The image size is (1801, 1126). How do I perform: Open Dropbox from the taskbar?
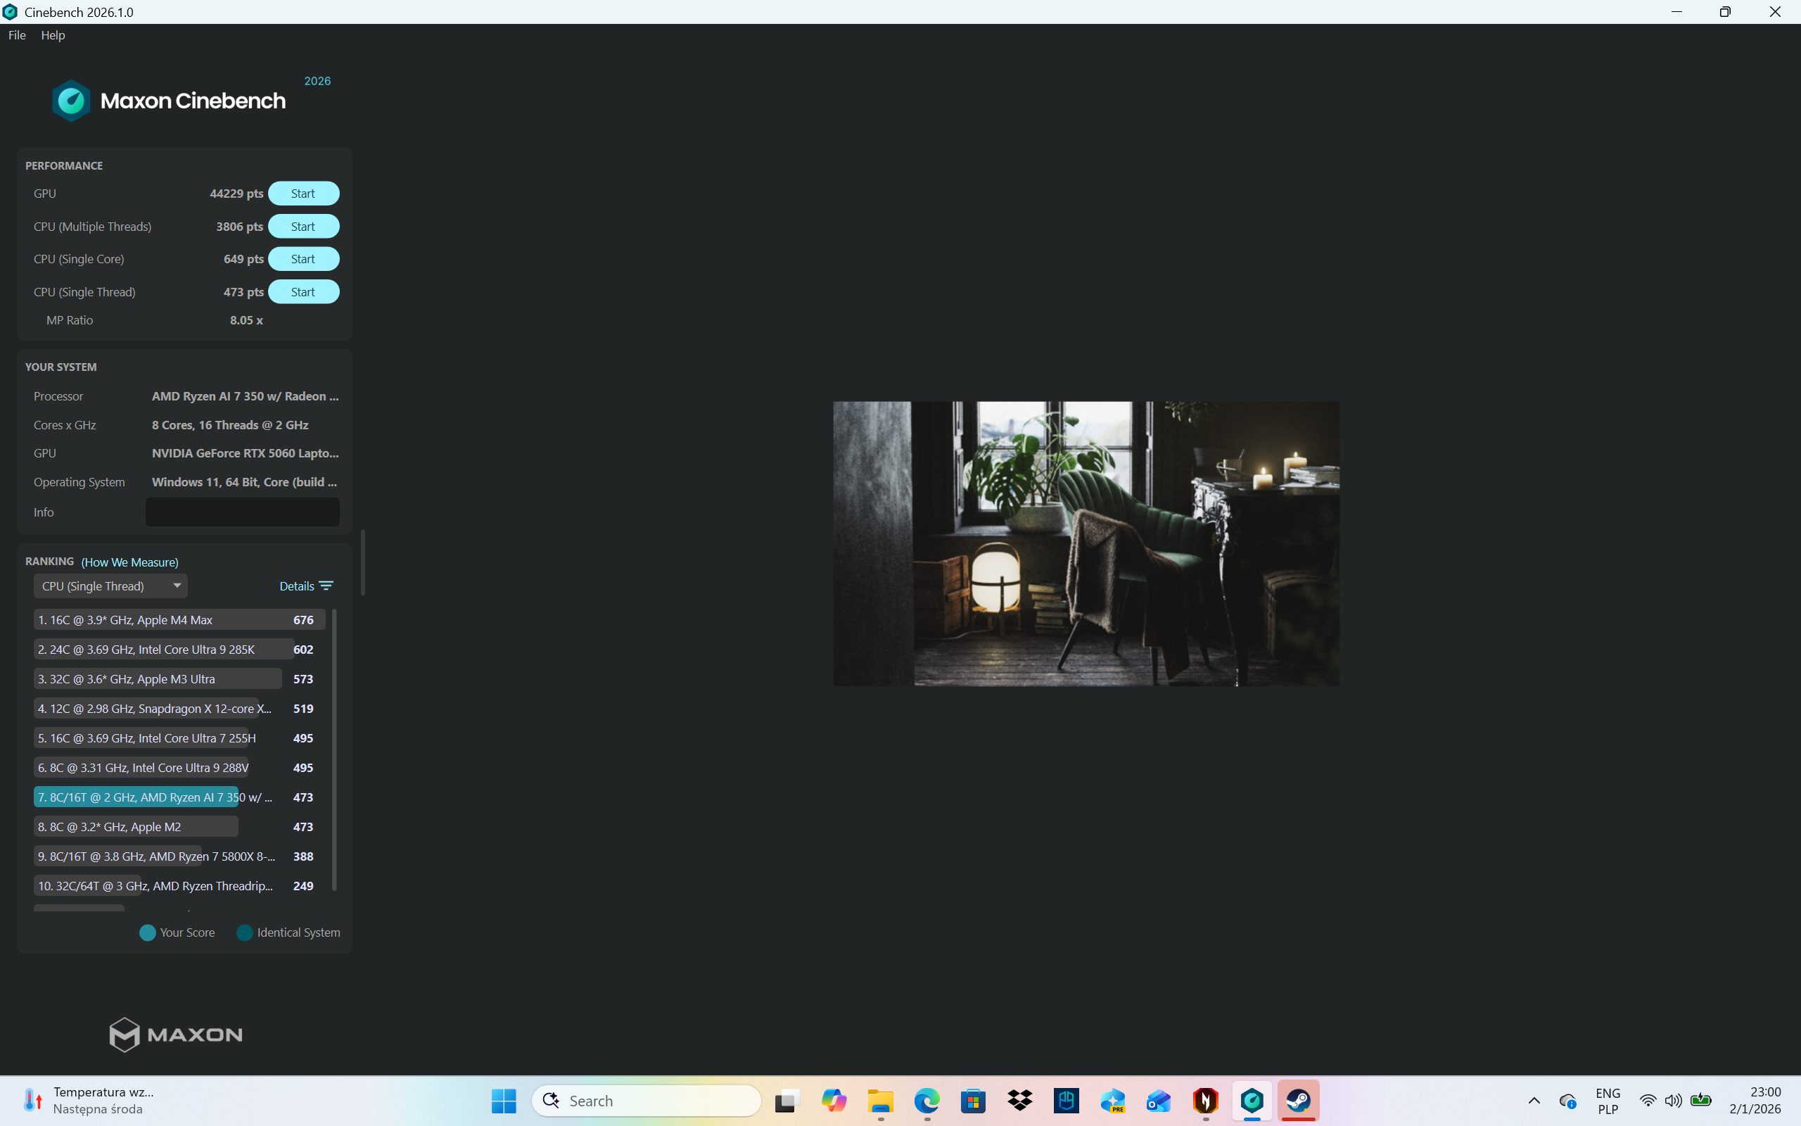coord(1019,1101)
